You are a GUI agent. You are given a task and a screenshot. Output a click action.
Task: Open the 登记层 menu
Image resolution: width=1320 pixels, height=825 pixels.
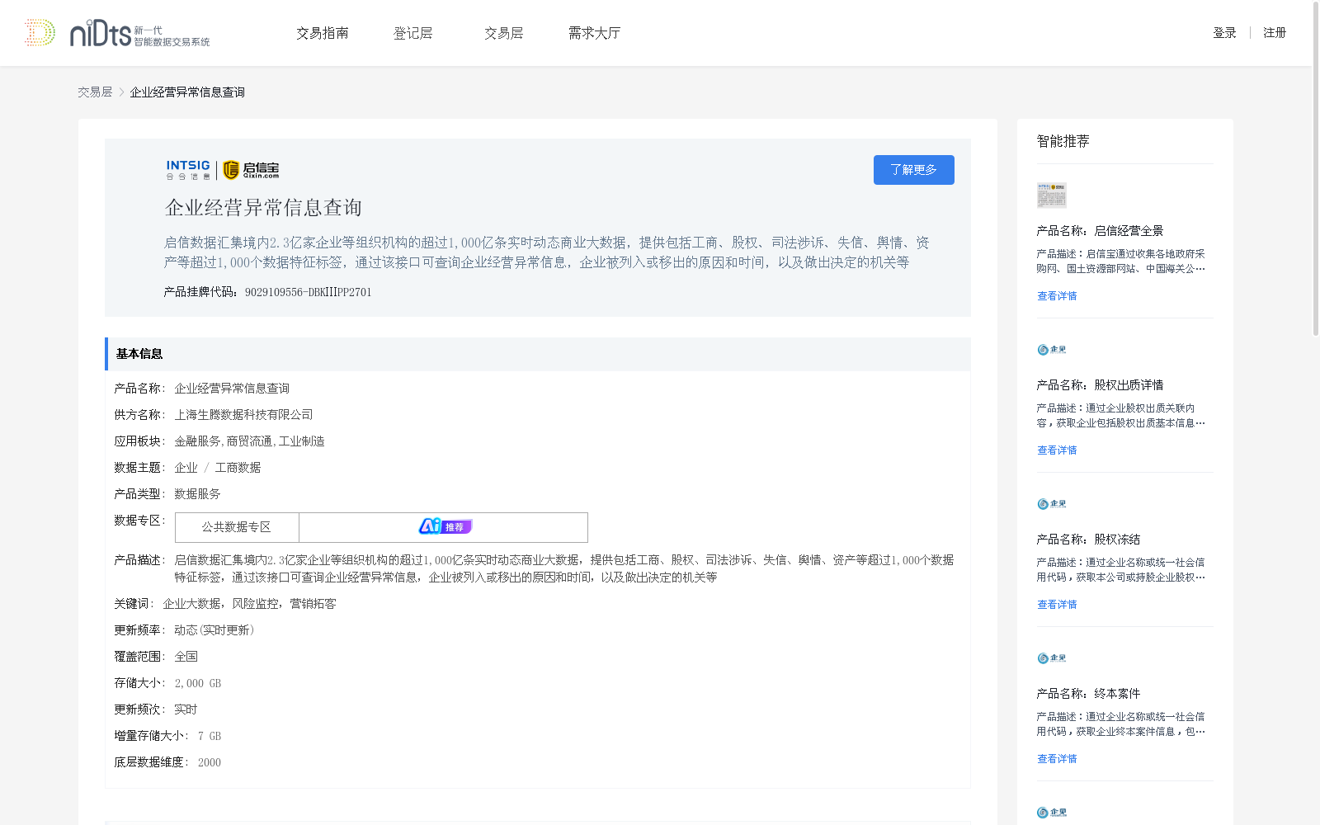coord(413,33)
